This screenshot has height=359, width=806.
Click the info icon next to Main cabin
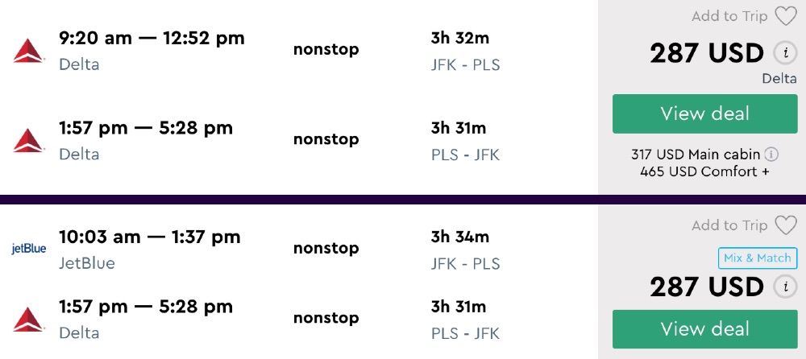(771, 154)
